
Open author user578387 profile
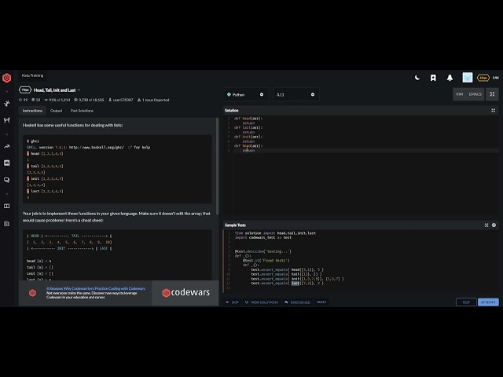point(120,100)
